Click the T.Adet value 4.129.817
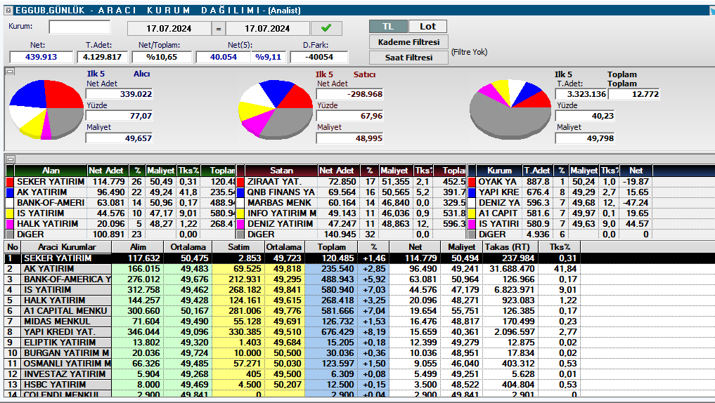Image resolution: width=715 pixels, height=403 pixels. [102, 57]
